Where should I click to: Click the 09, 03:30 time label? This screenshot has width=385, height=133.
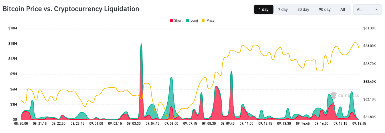(134, 124)
